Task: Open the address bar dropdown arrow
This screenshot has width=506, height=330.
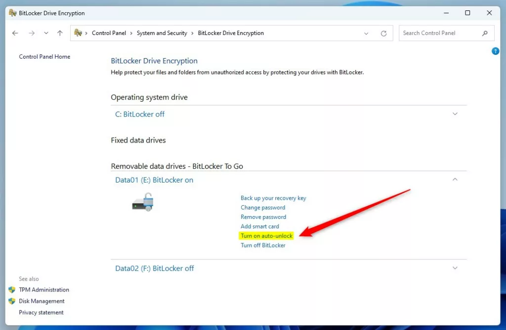Action: (x=366, y=33)
